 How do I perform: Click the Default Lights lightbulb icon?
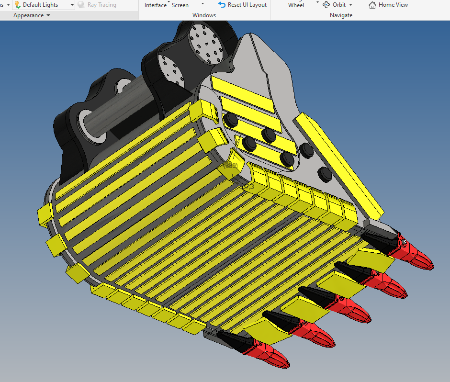point(17,5)
